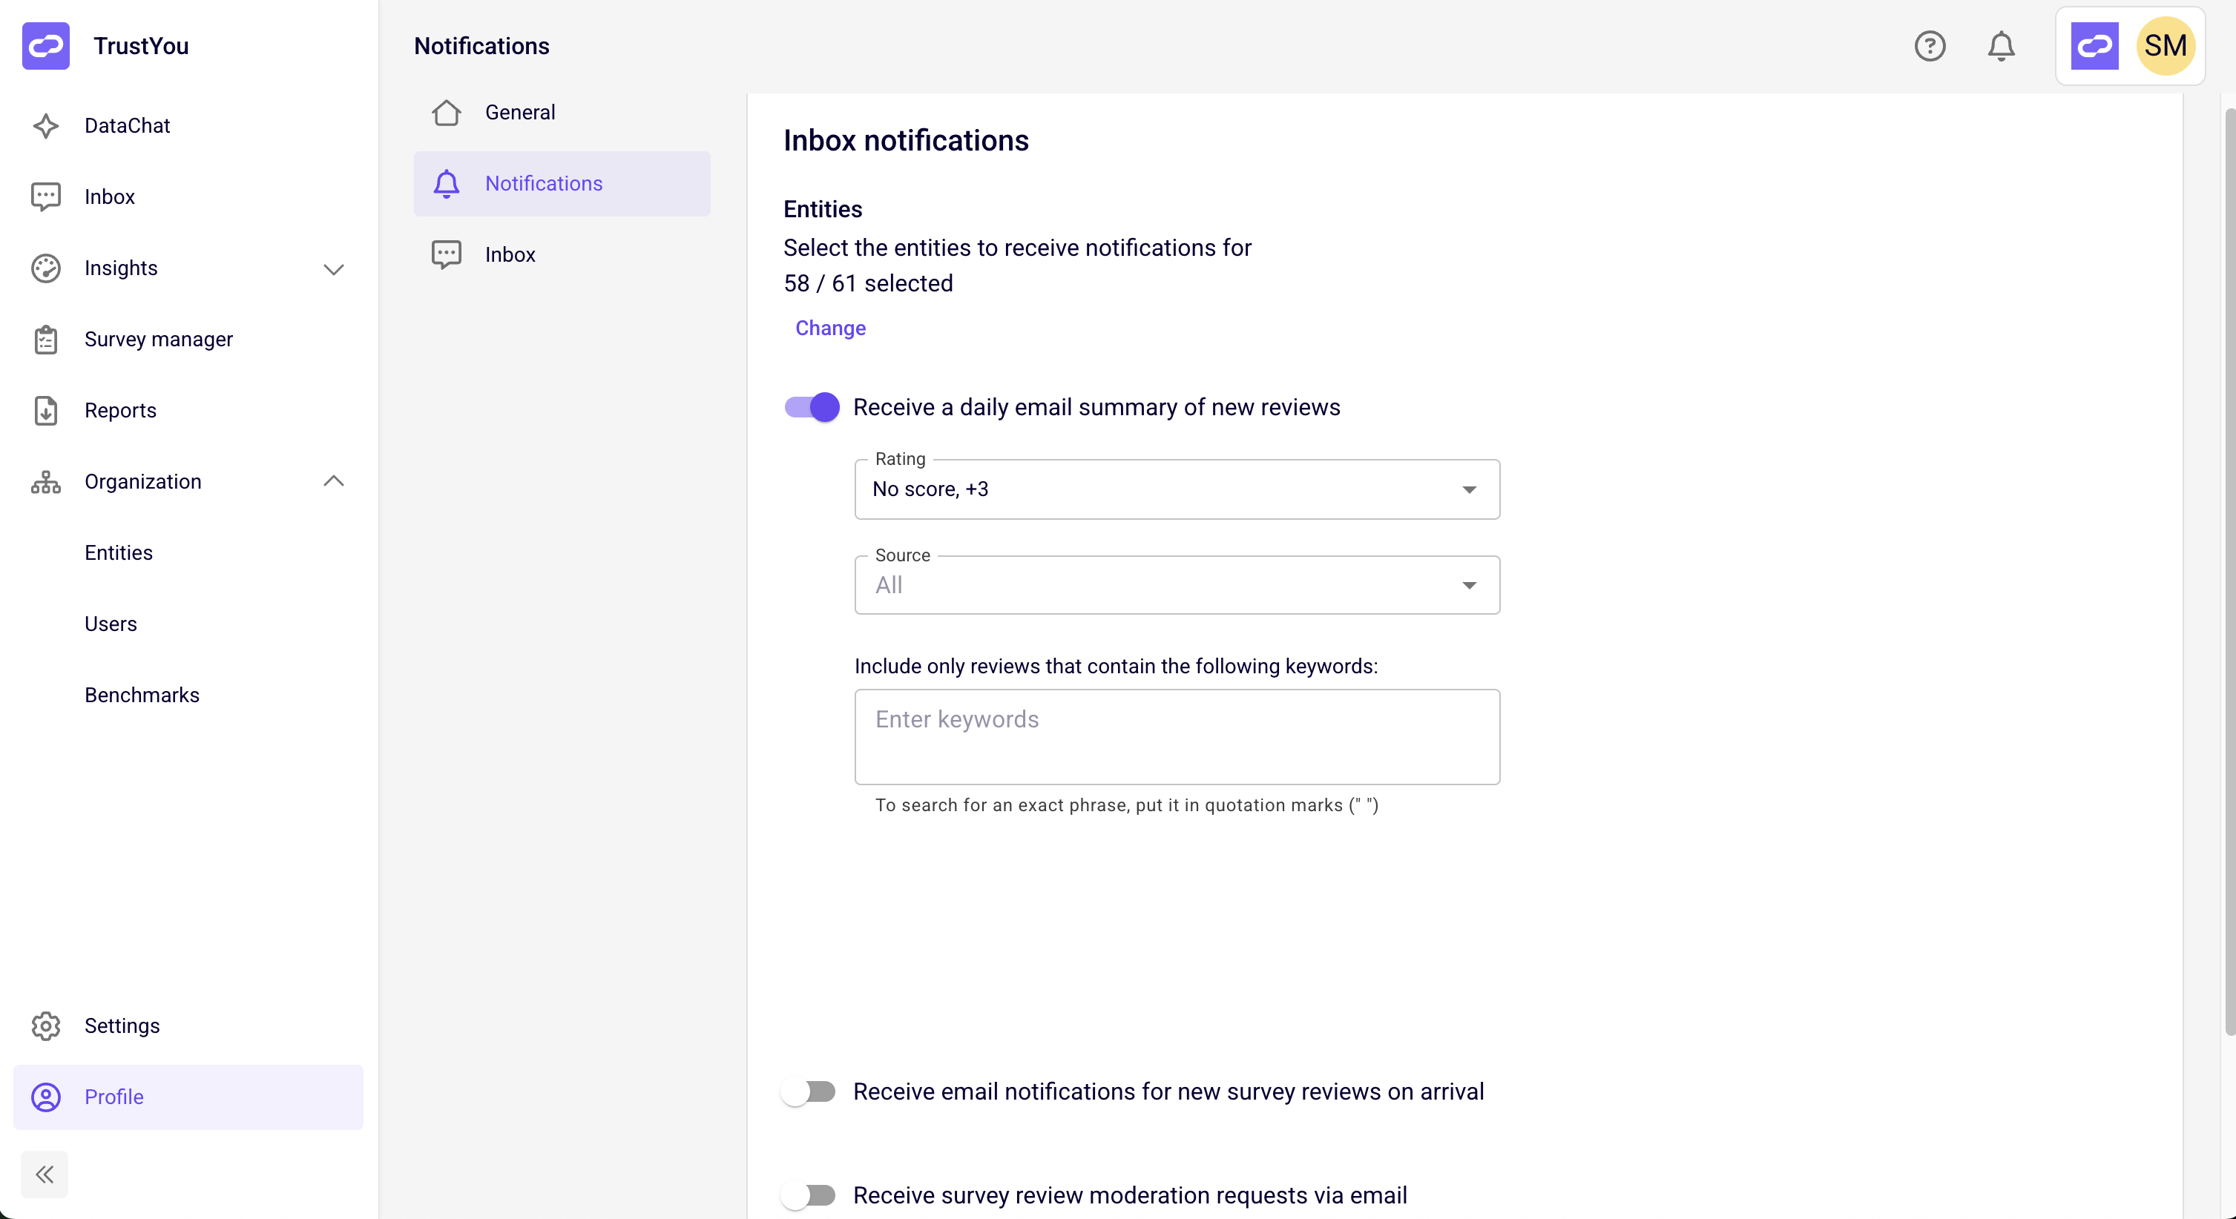Screen dimensions: 2236x1219
Task: Click 'Receive a daily email summary' label
Action: coord(1096,407)
